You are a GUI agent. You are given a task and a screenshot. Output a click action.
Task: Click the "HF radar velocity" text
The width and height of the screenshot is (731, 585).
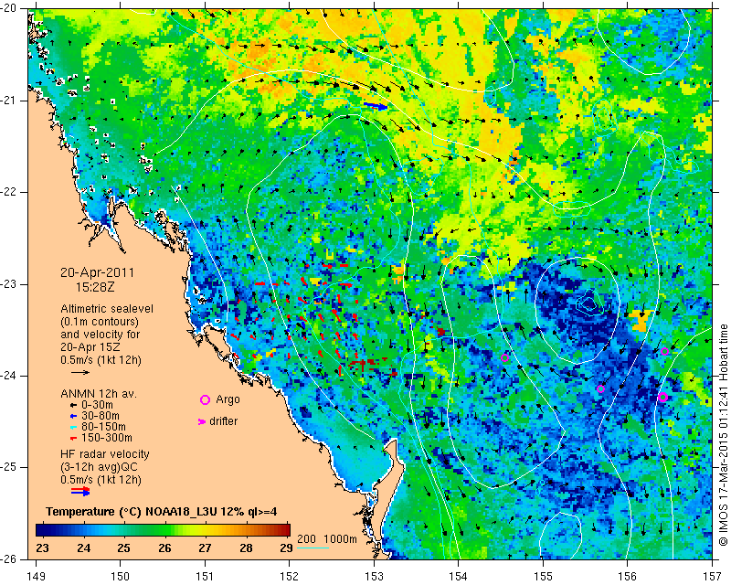point(104,454)
